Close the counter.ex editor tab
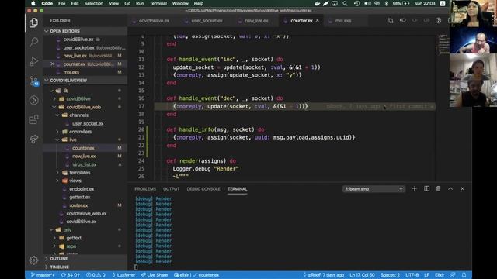 click(x=318, y=21)
